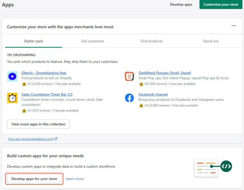Viewport: 244px width, 190px height.
Task: Click the Facebook channel icon
Action: [x=129, y=98]
